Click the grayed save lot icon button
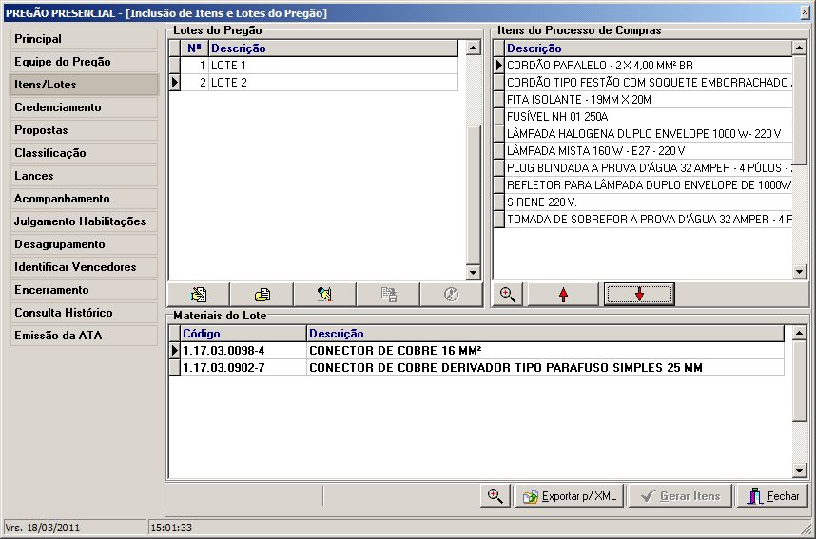816x539 pixels. (x=388, y=295)
